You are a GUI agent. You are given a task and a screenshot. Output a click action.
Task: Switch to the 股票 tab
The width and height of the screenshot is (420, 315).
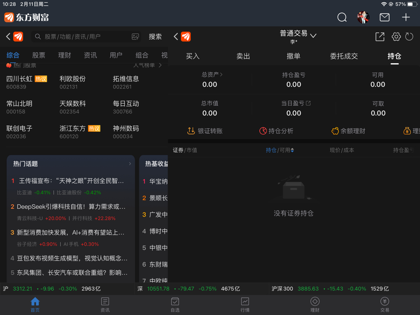(x=39, y=55)
